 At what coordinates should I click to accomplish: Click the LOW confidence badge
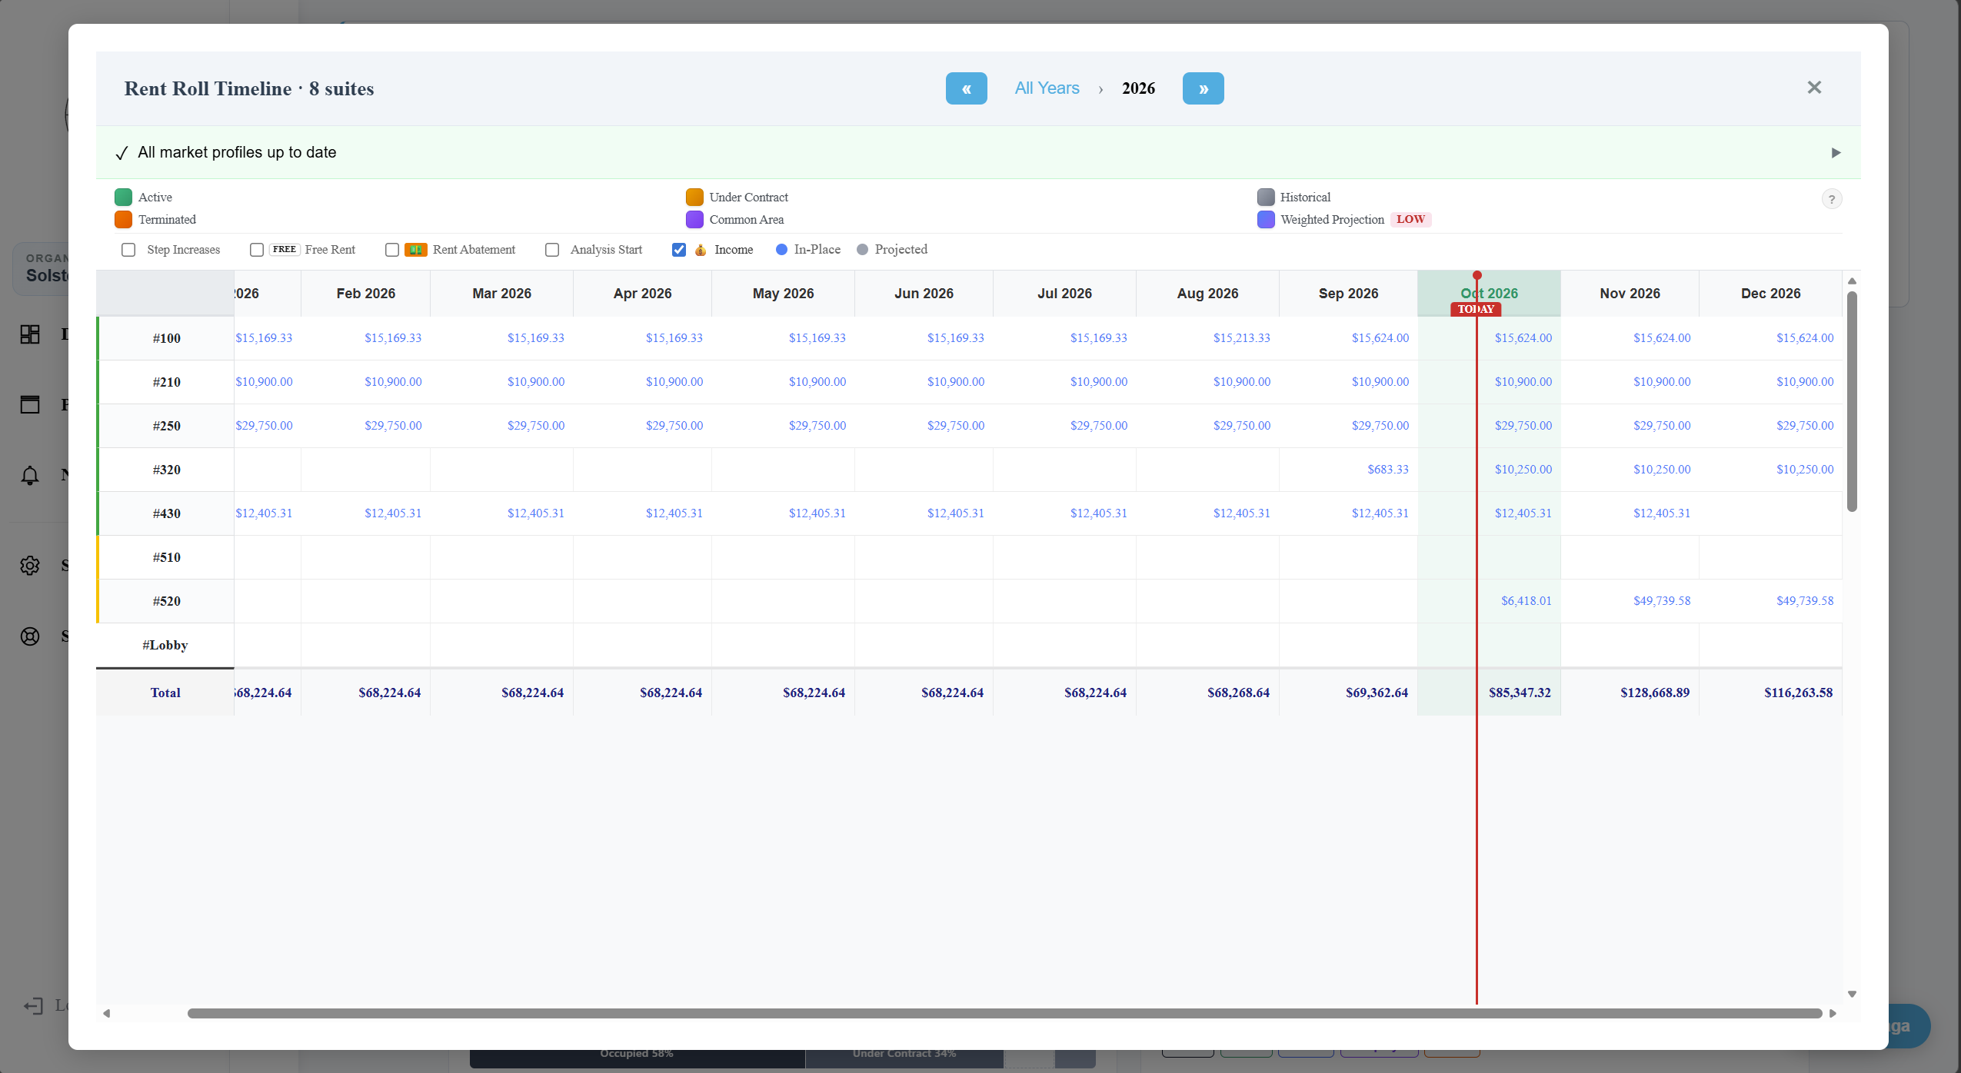coord(1410,219)
